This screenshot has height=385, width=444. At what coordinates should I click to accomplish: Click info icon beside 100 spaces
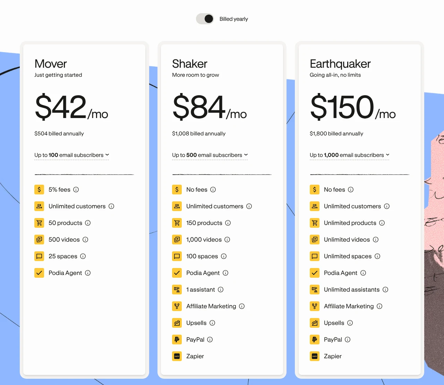[x=224, y=256]
